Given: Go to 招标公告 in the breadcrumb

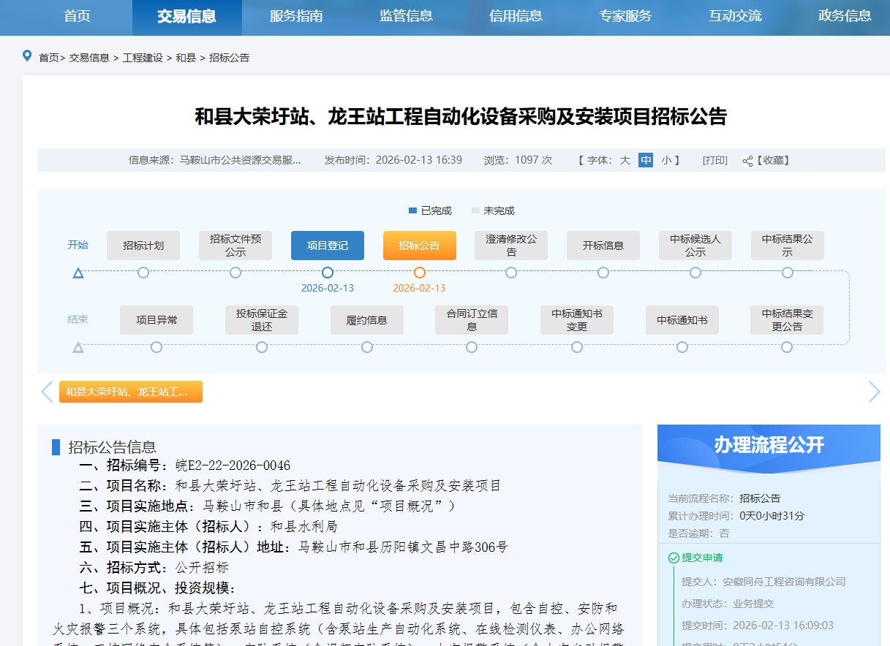Looking at the screenshot, I should [229, 58].
